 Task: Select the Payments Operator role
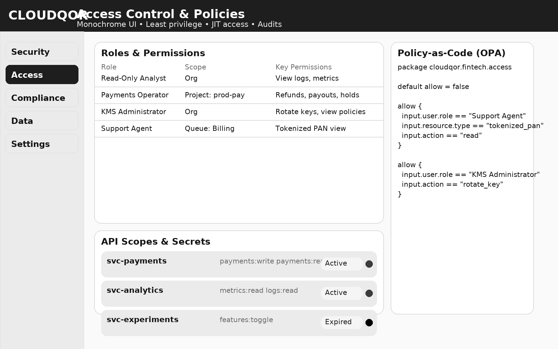click(135, 95)
